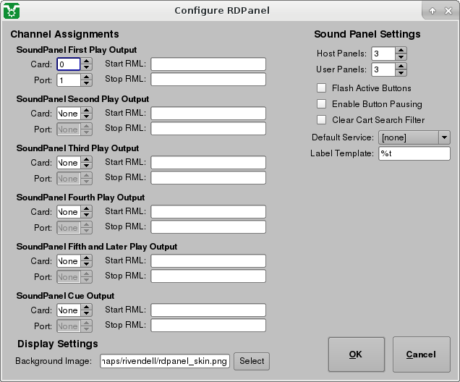Click the Cancel button
This screenshot has width=460, height=382.
421,355
